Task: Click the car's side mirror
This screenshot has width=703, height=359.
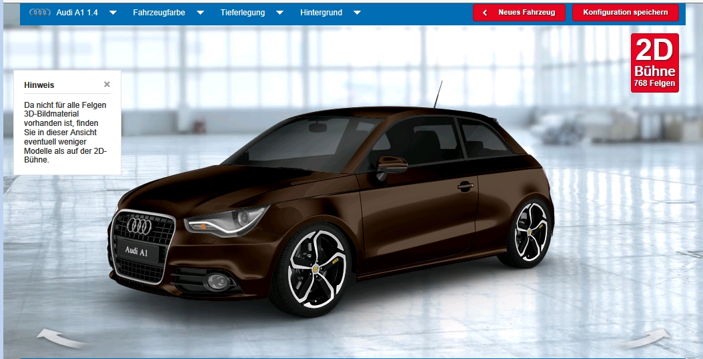Action: coord(391,164)
